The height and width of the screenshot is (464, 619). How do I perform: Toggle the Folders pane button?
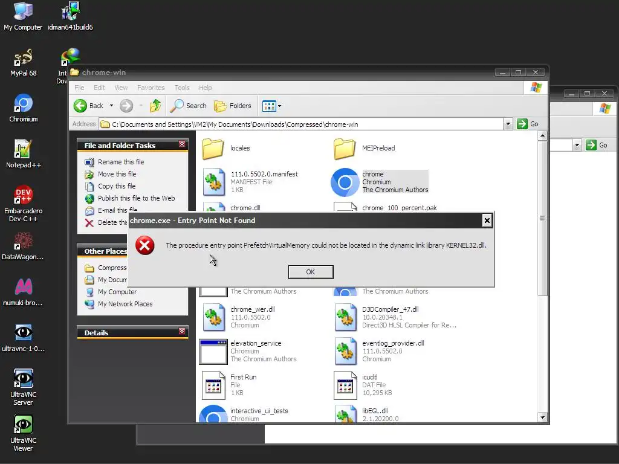point(233,106)
